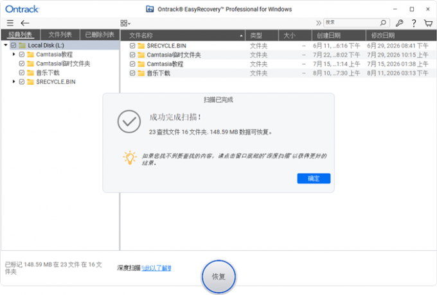437x295 pixels.
Task: Go back with the left arrow icon
Action: (x=25, y=23)
